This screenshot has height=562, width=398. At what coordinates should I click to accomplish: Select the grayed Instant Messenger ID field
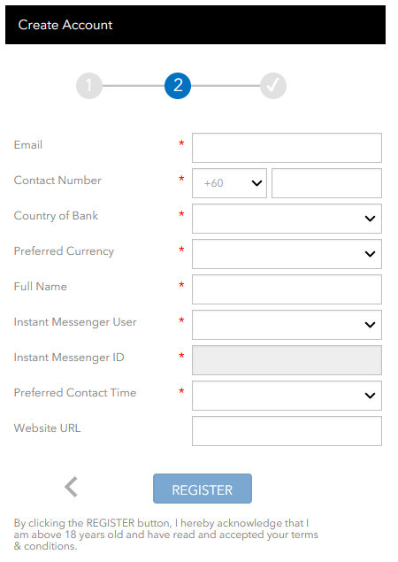click(x=287, y=360)
